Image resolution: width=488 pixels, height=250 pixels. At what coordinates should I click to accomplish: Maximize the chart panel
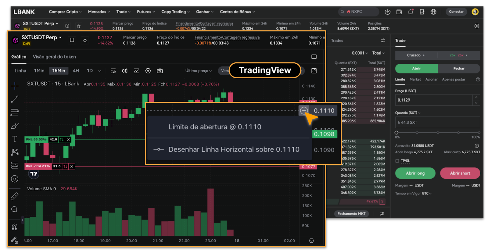[314, 57]
